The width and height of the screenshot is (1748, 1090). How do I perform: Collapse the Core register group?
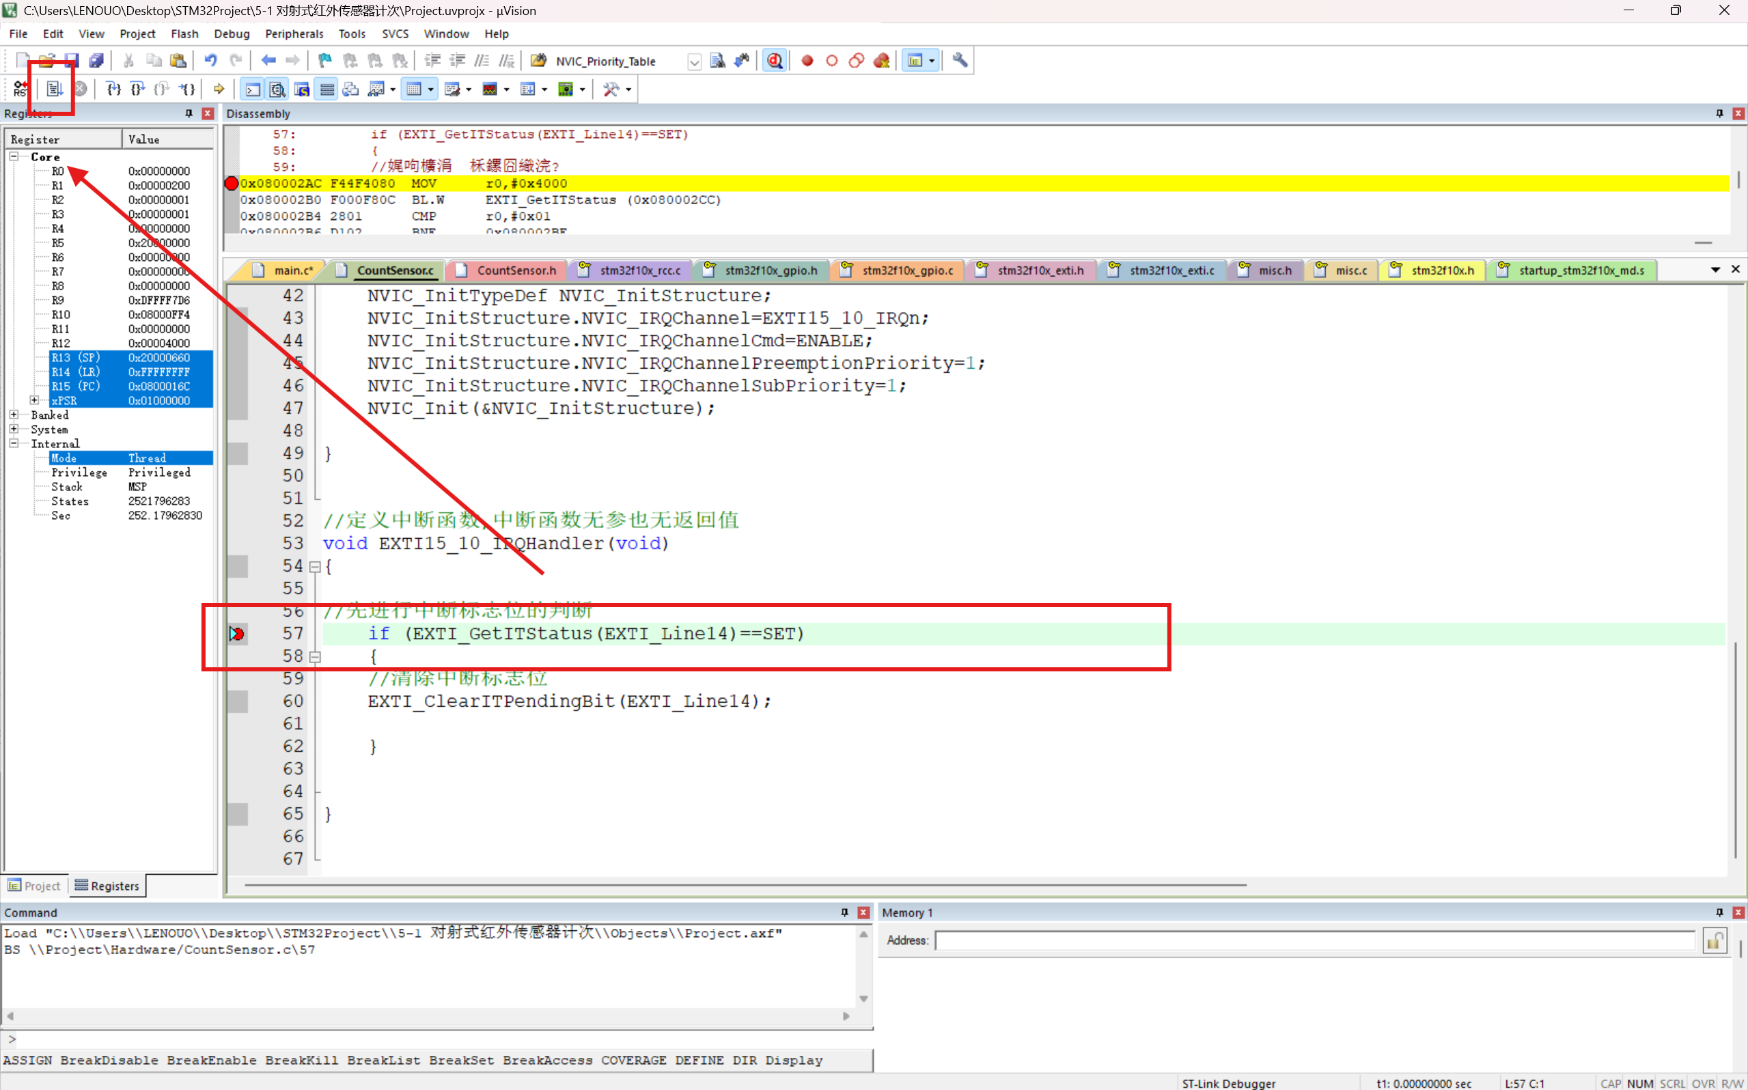click(14, 156)
